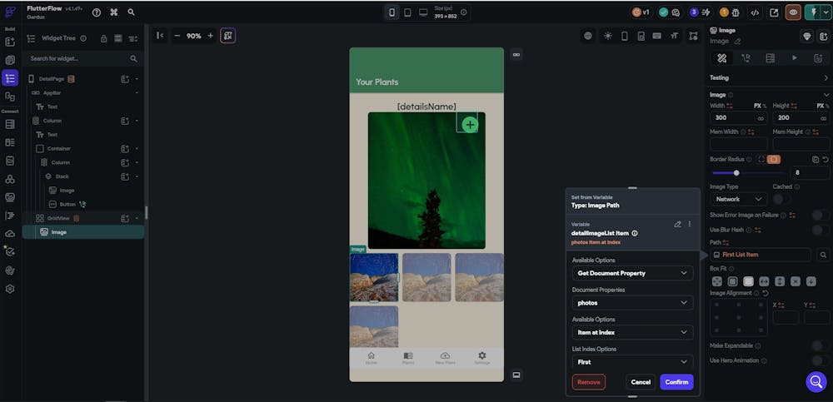Select tablet device preview icon
This screenshot has width=833, height=402.
point(407,12)
